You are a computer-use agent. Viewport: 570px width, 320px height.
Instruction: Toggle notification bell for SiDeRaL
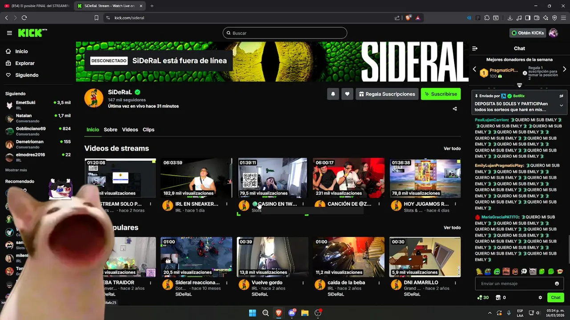[x=333, y=94]
